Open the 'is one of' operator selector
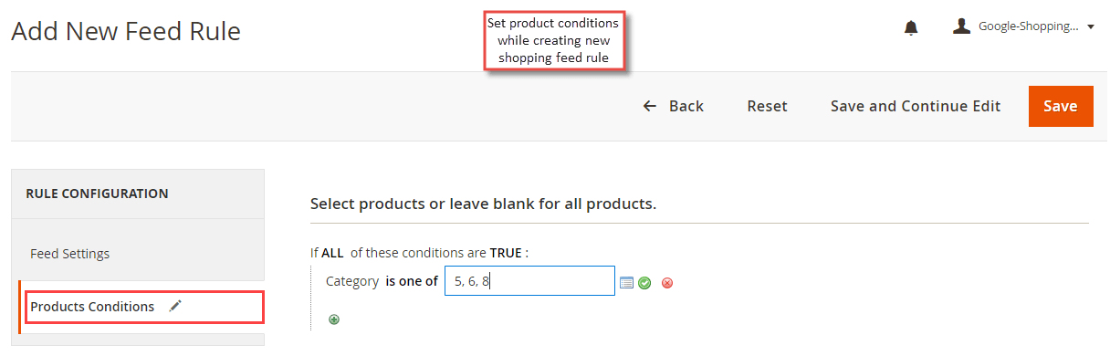 (x=412, y=281)
